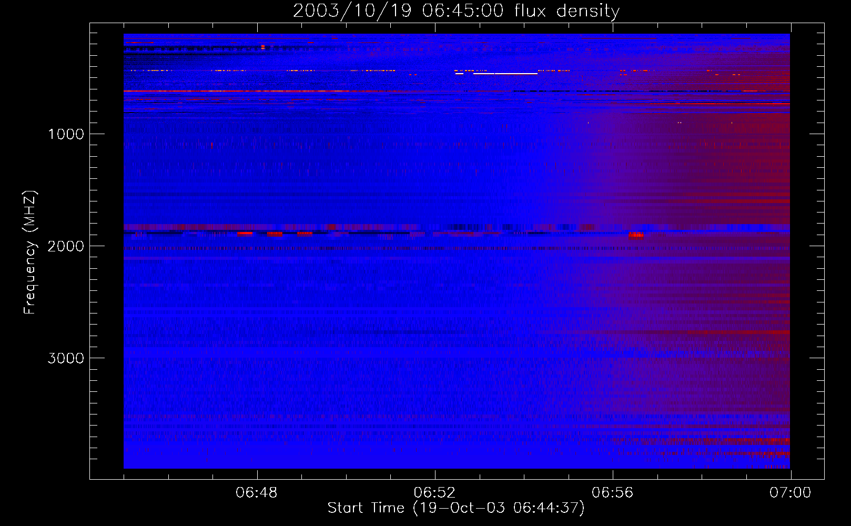Click the 'Frequency (MHZ)' y-axis label
Image resolution: width=851 pixels, height=526 pixels.
[29, 252]
